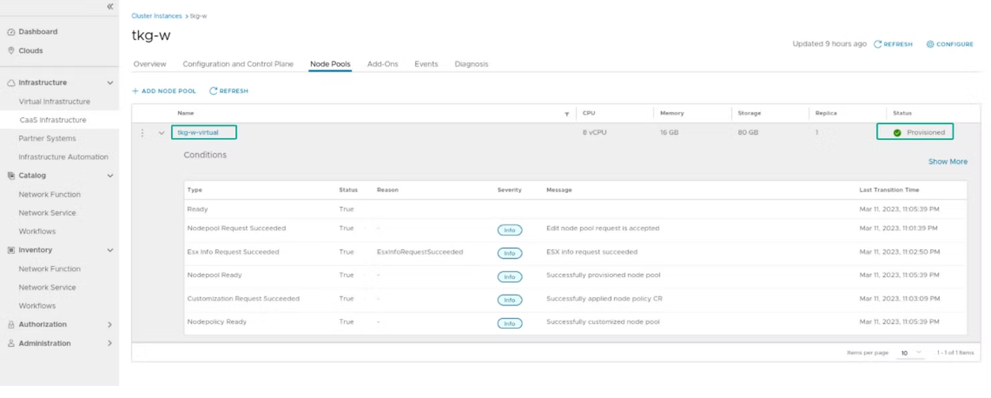Image resolution: width=991 pixels, height=398 pixels.
Task: Collapse the tkg-w-virtual row details
Action: pyautogui.click(x=161, y=133)
